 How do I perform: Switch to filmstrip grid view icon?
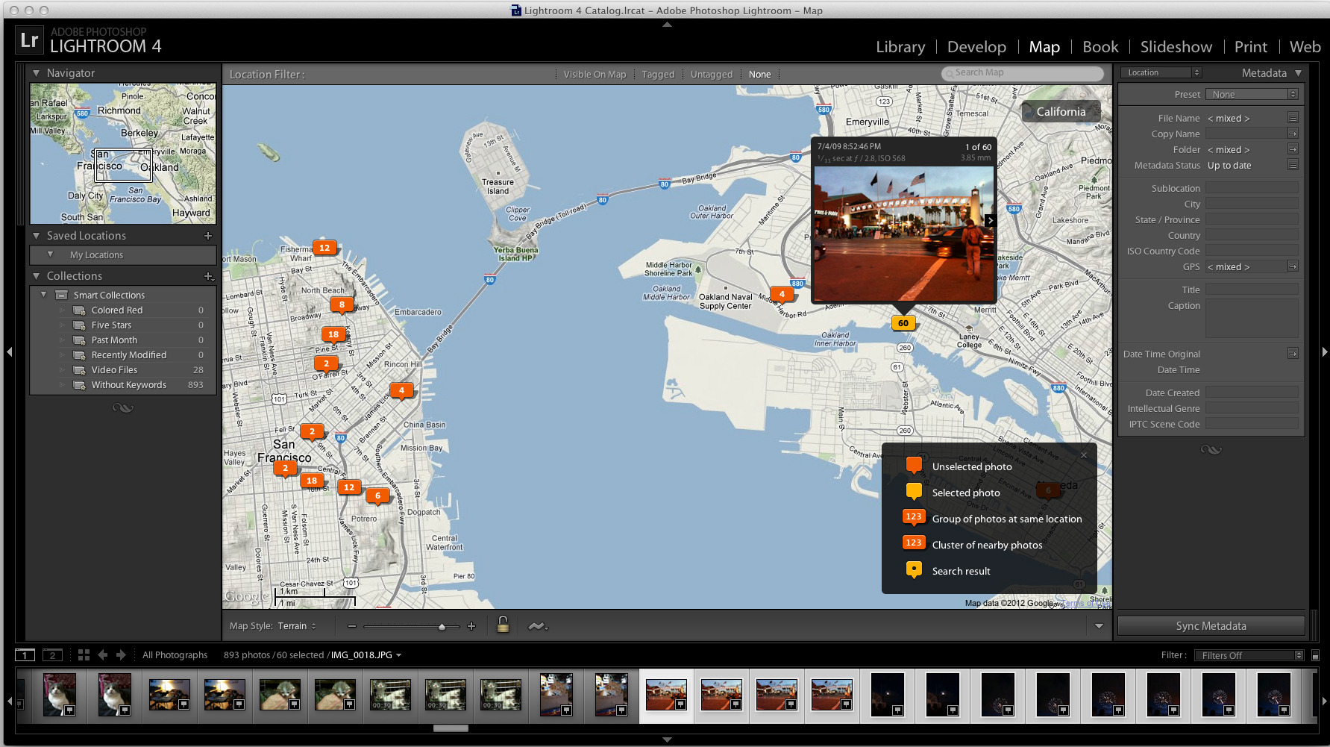(84, 654)
